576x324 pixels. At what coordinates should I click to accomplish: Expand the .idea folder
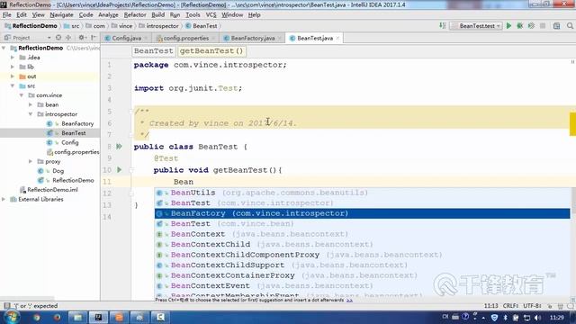(x=13, y=58)
